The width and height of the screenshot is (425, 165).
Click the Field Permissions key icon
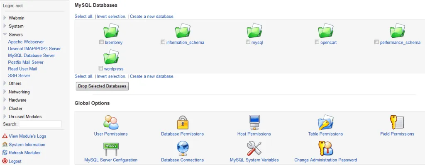397,122
